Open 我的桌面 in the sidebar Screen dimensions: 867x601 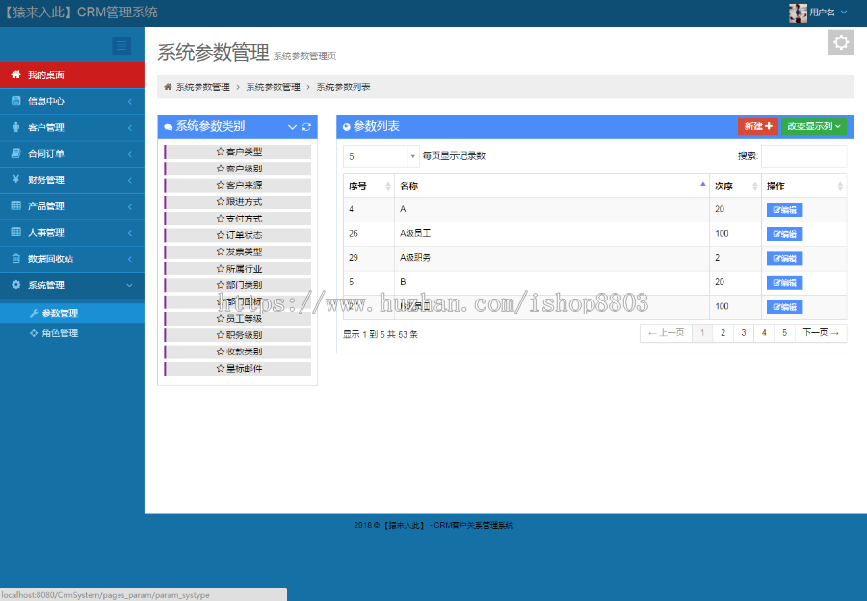(72, 74)
